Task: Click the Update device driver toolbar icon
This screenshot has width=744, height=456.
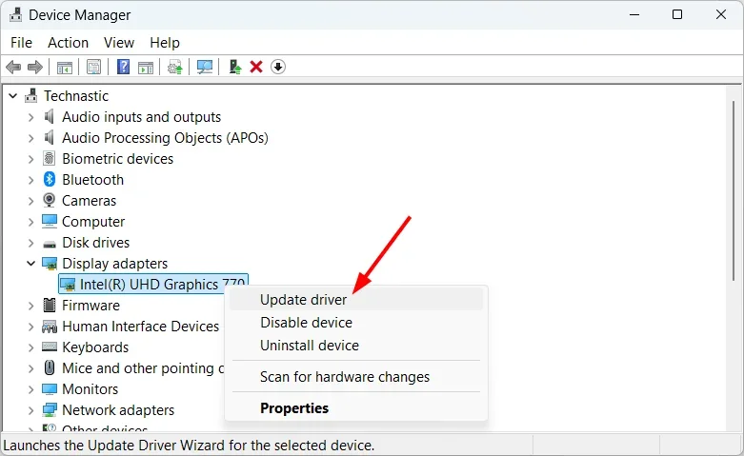Action: pos(174,67)
